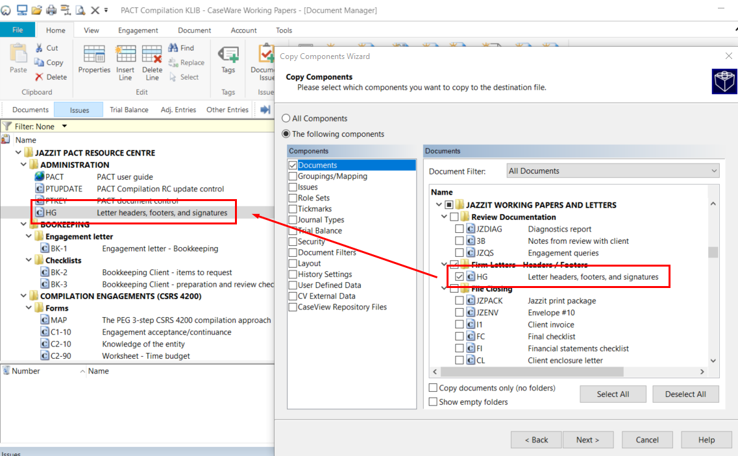Click the red Delete X icon
738x456 pixels.
39,77
